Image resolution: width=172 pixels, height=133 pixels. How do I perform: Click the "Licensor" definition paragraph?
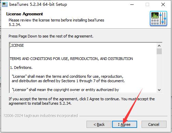click(65, 90)
